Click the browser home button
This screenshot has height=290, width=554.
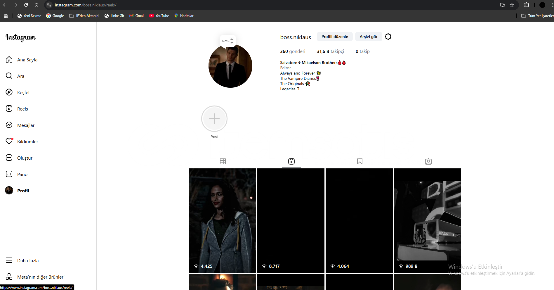click(37, 5)
